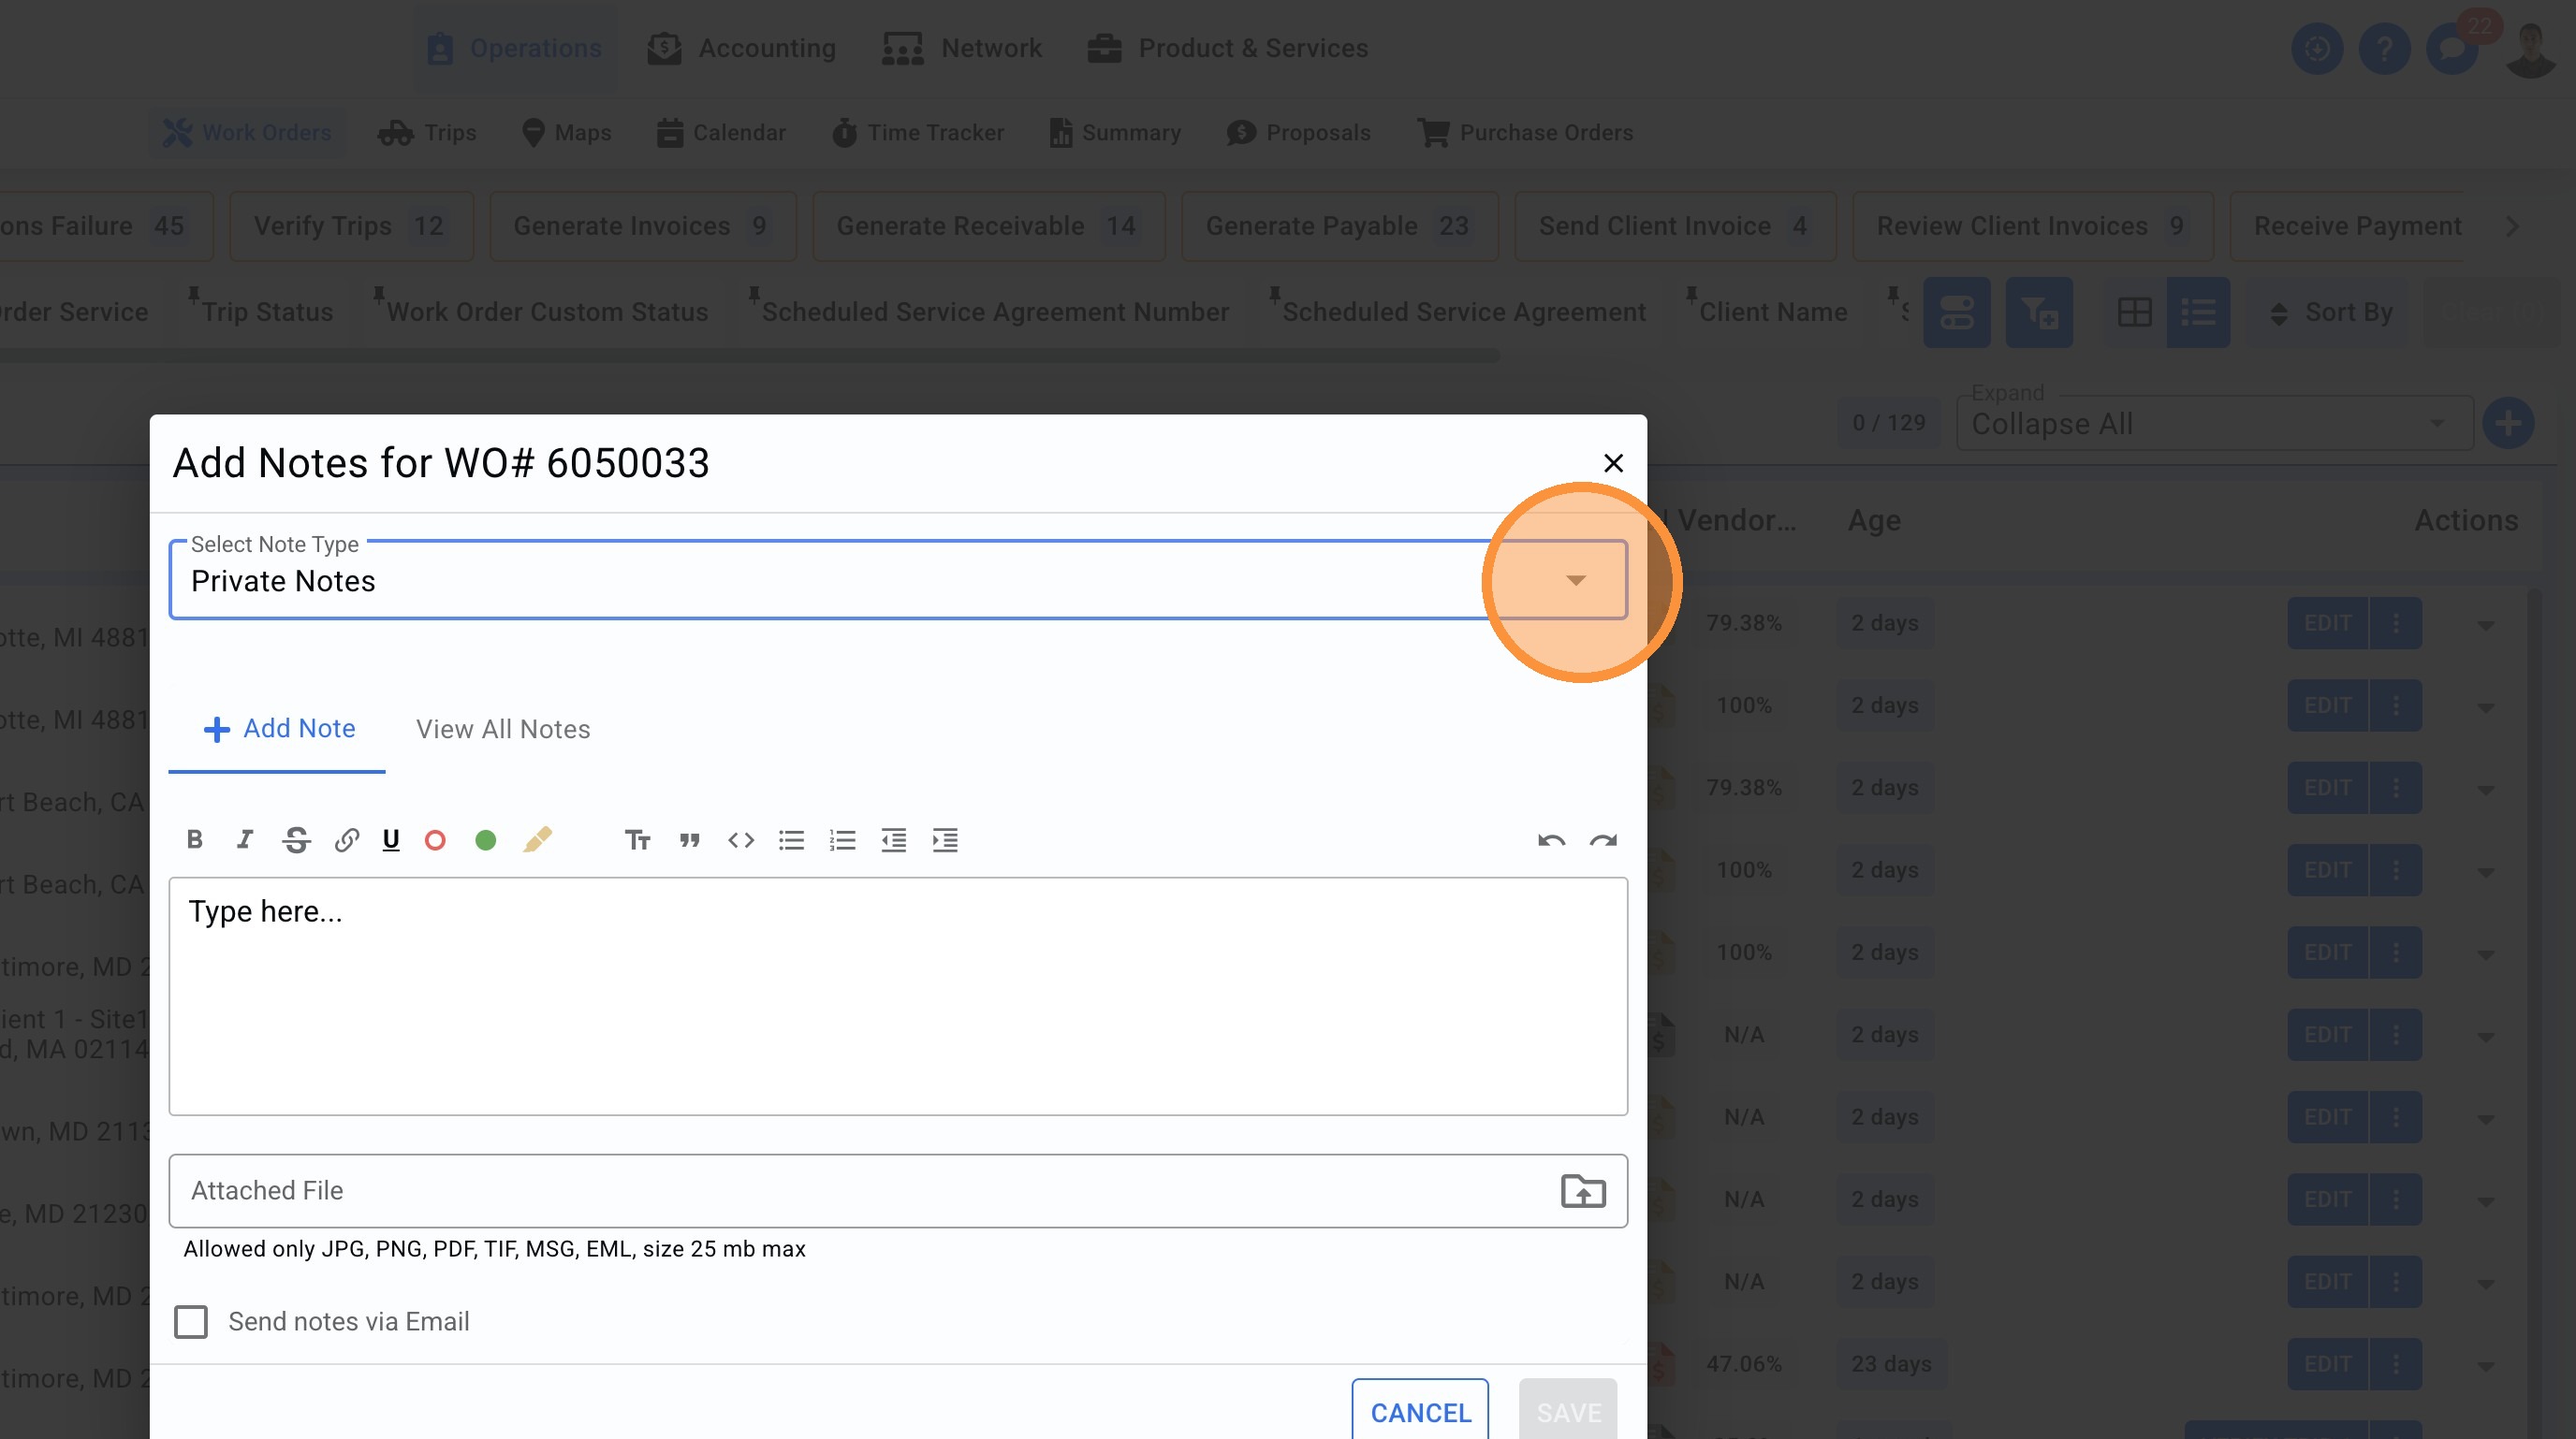Open the Select Note Type dropdown
Viewport: 2576px width, 1439px height.
point(1575,581)
